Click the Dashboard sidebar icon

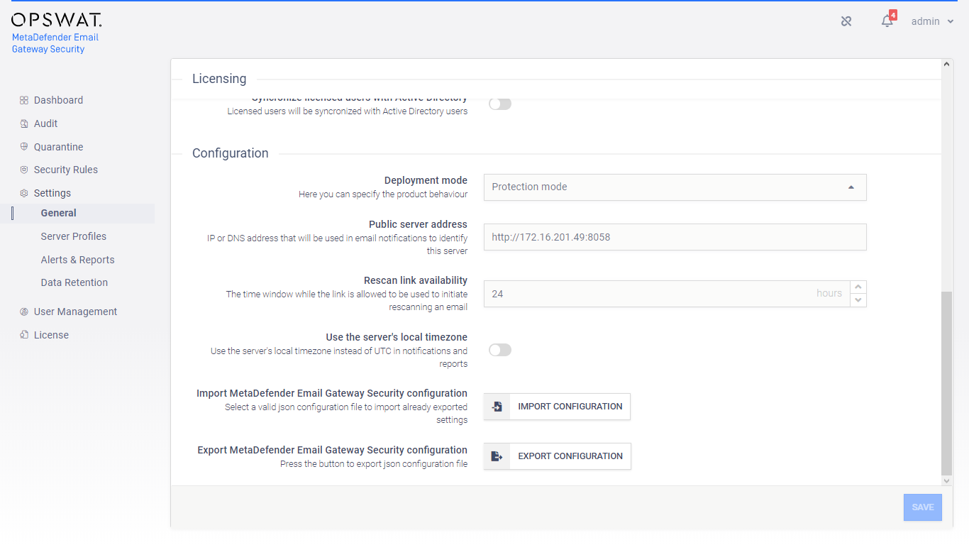coord(24,100)
